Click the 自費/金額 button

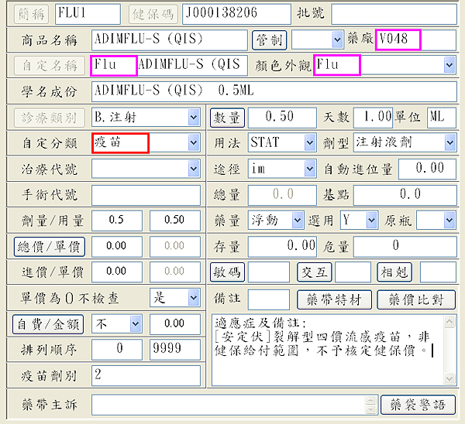[50, 324]
